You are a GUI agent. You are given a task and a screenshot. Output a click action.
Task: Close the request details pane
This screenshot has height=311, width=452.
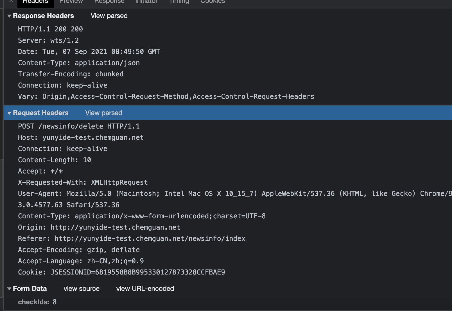pyautogui.click(x=11, y=1)
